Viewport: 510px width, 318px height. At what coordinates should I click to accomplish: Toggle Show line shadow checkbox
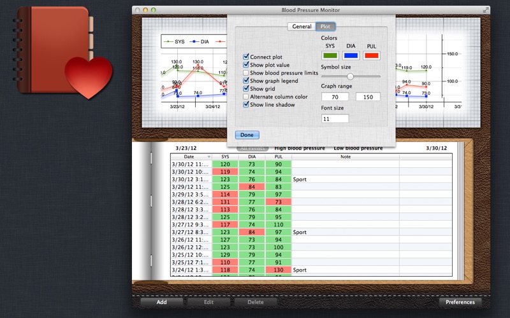pos(246,104)
